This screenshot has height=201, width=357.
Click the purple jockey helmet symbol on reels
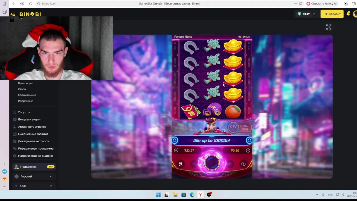tap(212, 110)
